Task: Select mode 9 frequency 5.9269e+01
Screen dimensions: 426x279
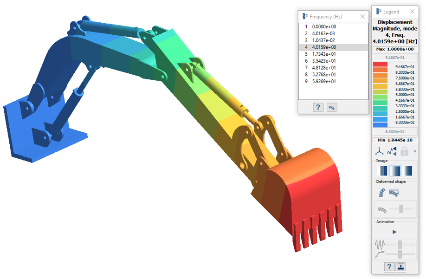Action: click(324, 82)
